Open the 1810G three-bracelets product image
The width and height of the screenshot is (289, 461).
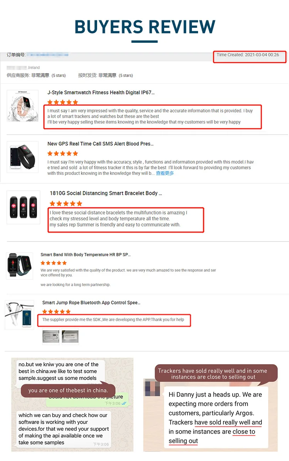tap(23, 207)
